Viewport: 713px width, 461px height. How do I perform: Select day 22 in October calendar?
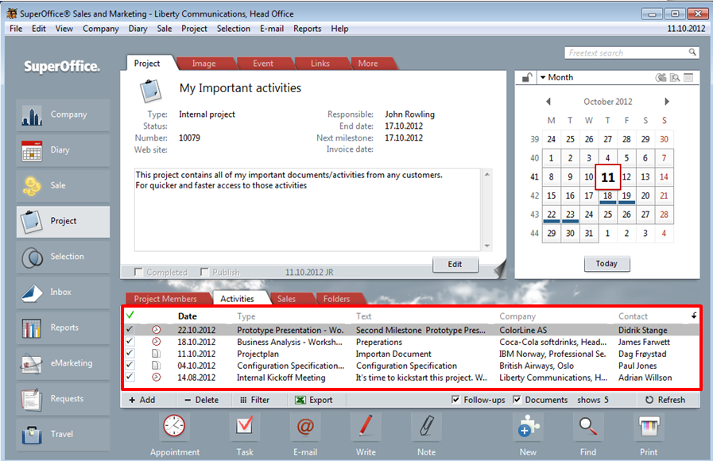click(x=551, y=215)
